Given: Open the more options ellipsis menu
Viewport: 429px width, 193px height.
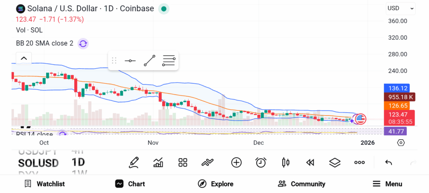Looking at the screenshot, I should (359, 162).
